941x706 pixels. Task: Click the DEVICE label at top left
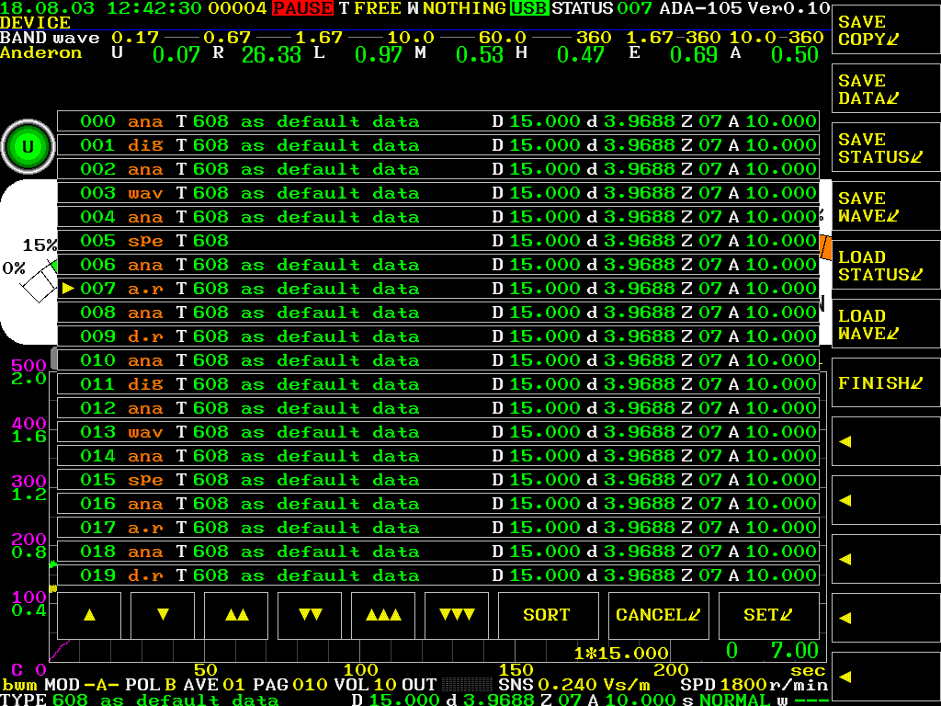pos(36,23)
